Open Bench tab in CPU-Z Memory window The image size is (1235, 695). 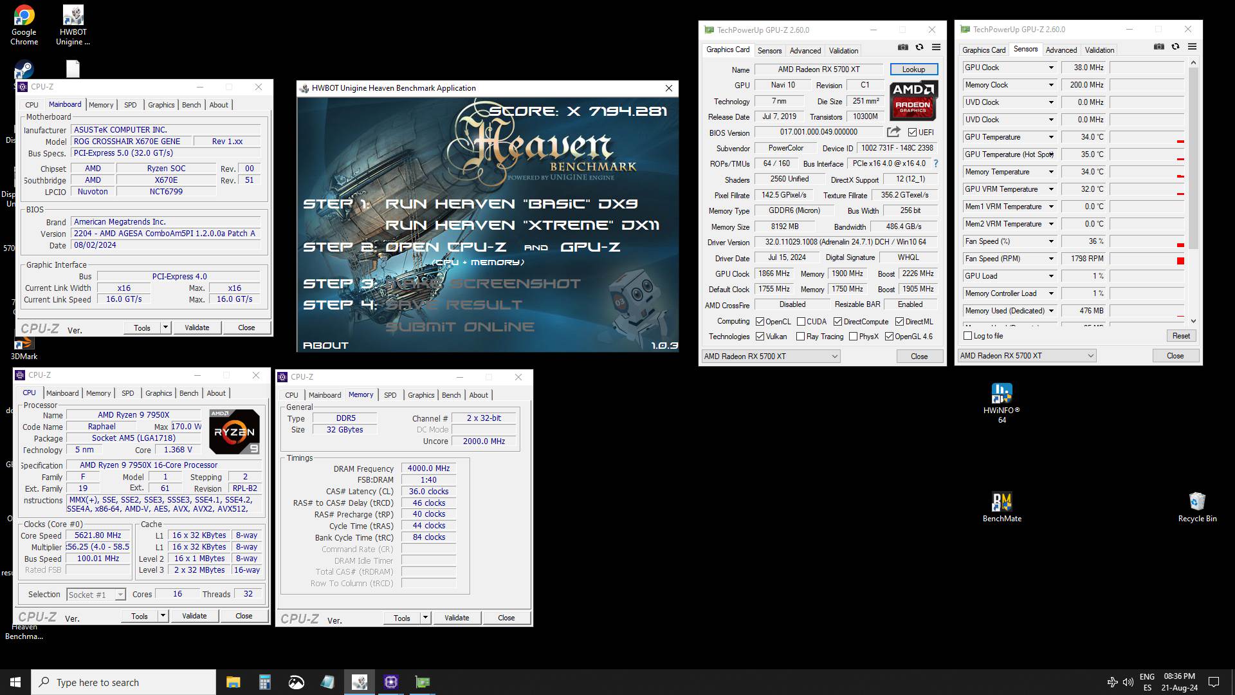(x=451, y=395)
